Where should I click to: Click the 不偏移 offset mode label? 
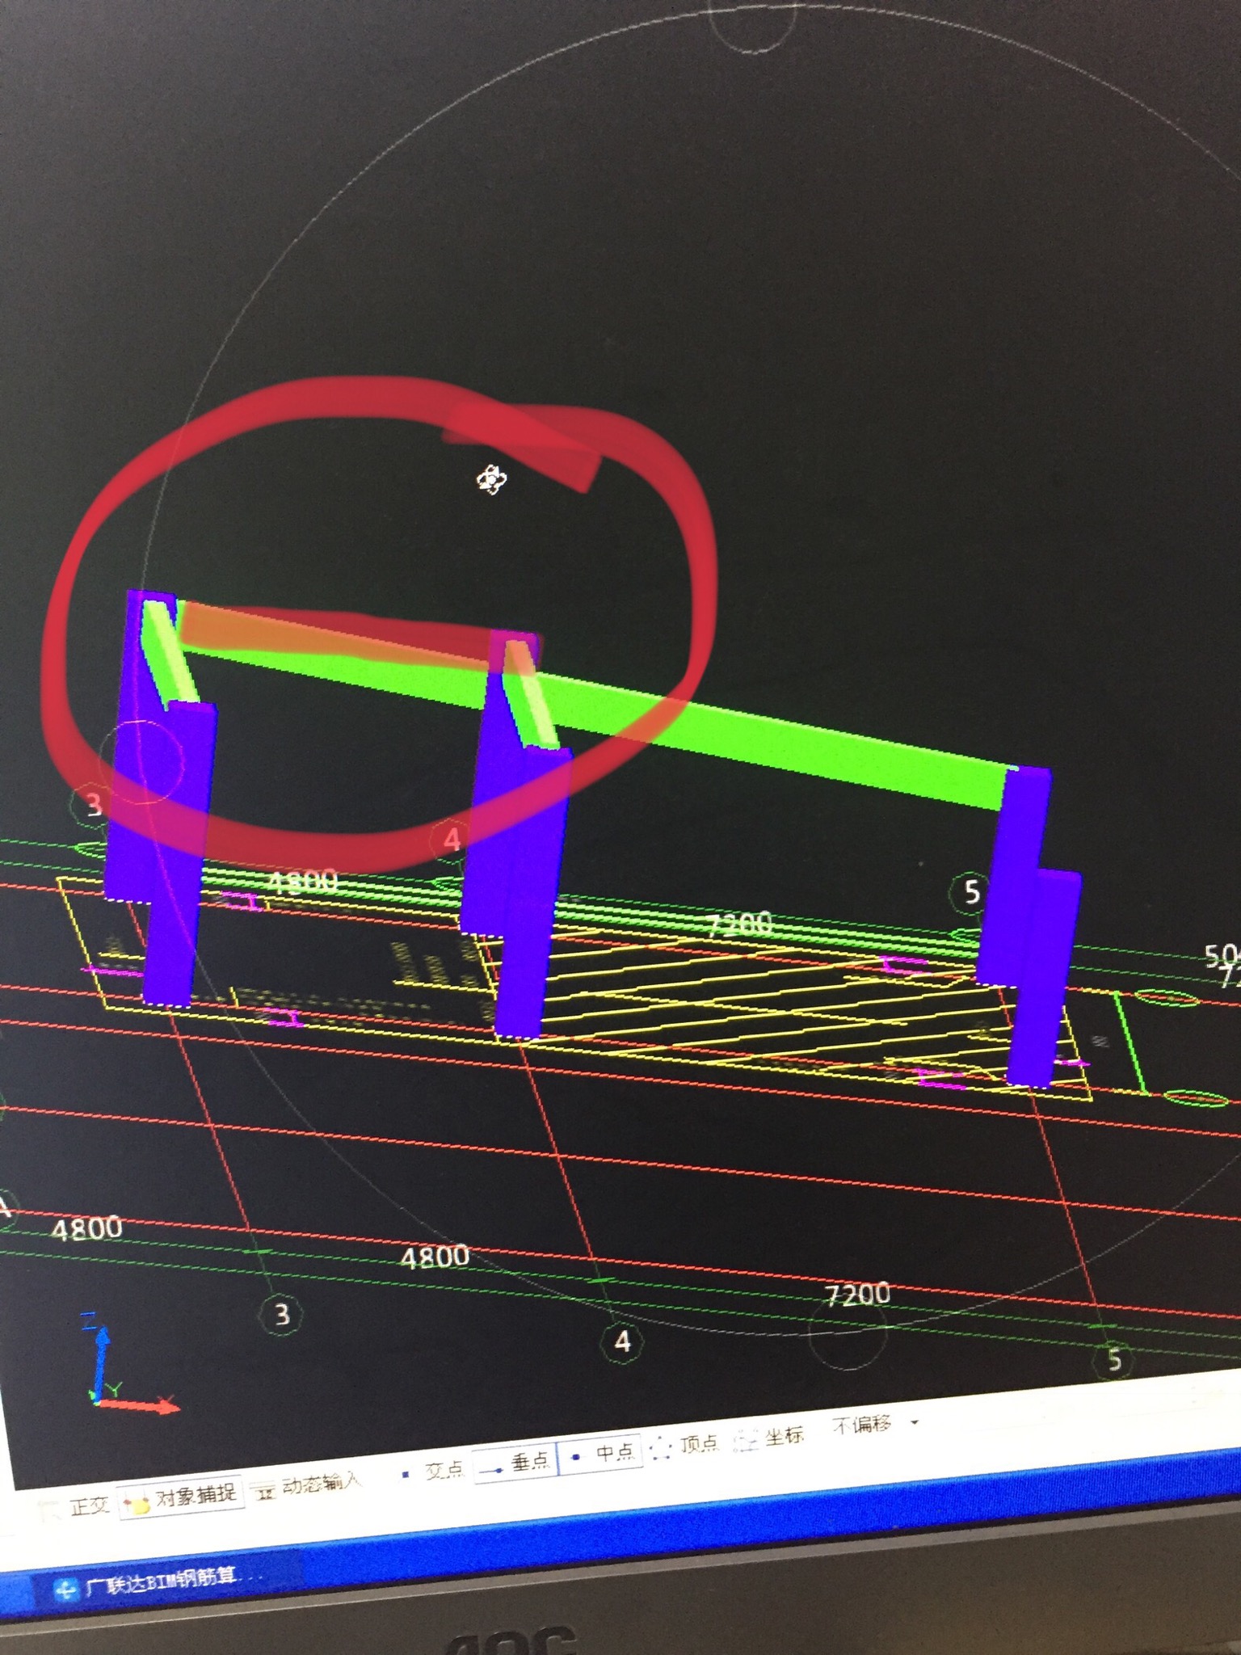861,1426
